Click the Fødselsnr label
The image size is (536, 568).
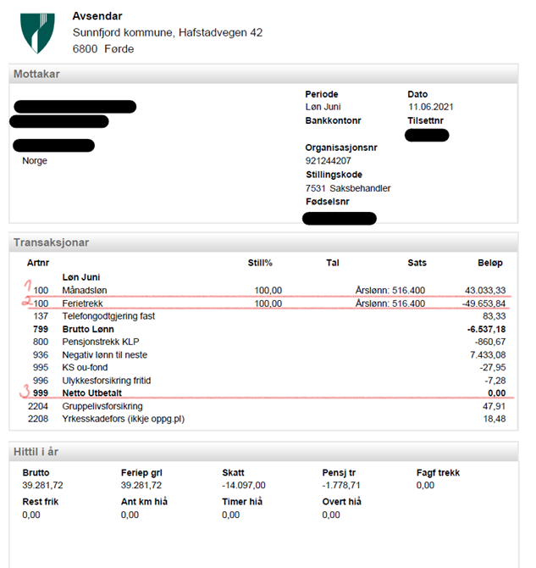[x=328, y=202]
